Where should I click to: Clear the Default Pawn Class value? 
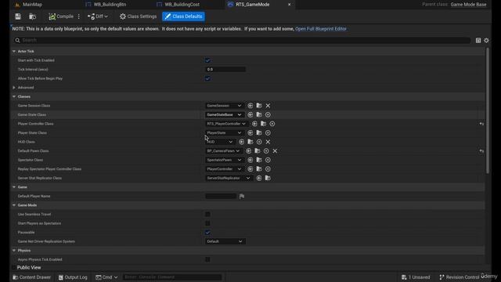tap(275, 151)
